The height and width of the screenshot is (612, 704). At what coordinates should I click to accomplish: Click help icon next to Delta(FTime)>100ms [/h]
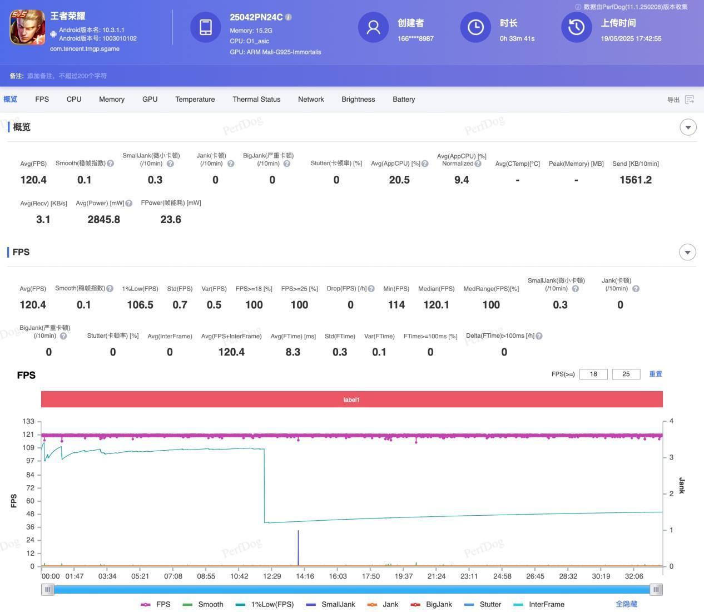(539, 336)
